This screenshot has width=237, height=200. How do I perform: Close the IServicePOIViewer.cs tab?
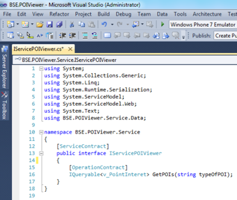70,49
